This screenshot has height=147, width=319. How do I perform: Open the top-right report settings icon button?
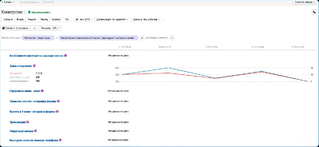314,12
